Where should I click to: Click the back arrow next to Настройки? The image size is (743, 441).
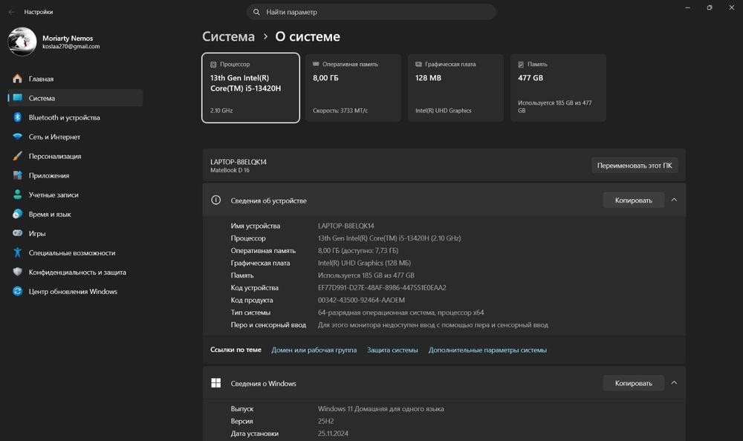11,12
